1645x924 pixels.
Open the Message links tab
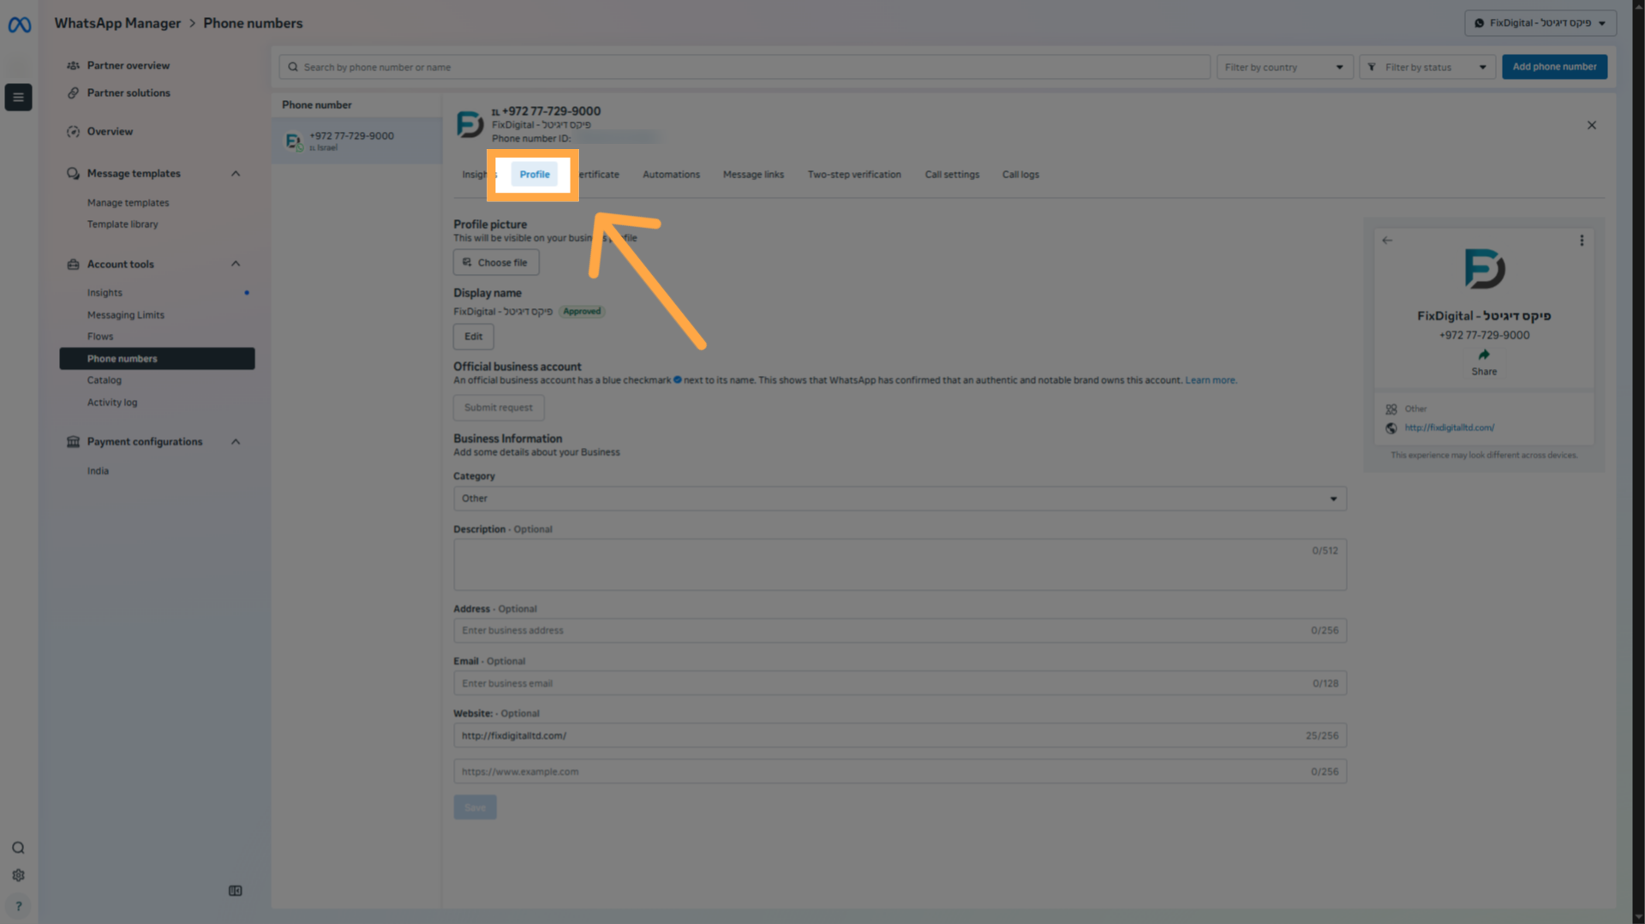click(753, 175)
